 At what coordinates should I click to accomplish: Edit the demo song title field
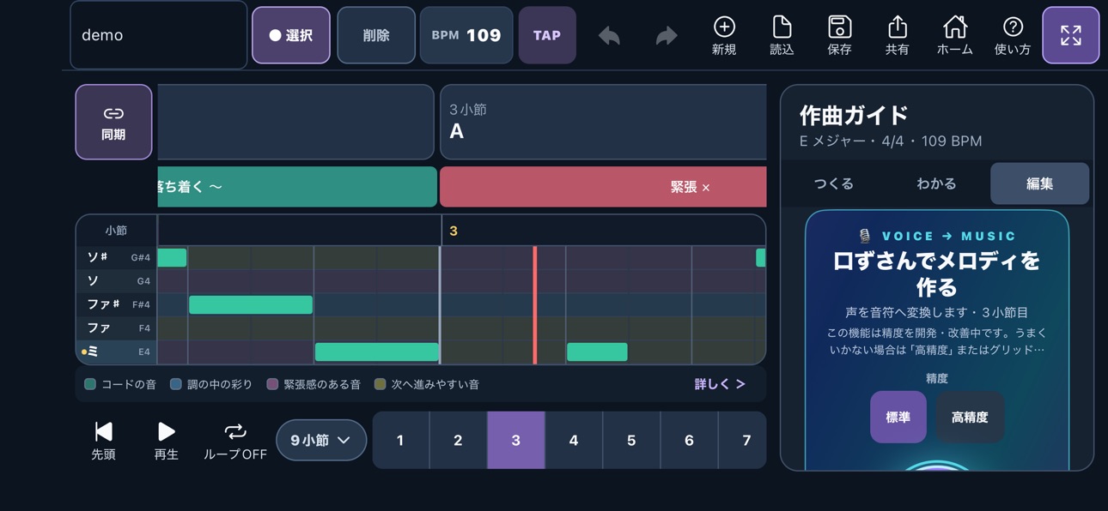pos(159,35)
